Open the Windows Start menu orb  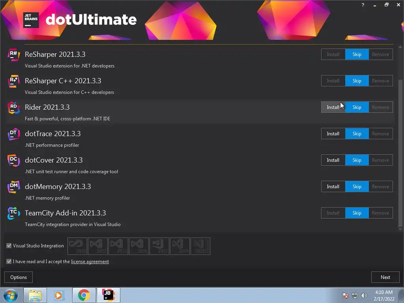pyautogui.click(x=11, y=295)
